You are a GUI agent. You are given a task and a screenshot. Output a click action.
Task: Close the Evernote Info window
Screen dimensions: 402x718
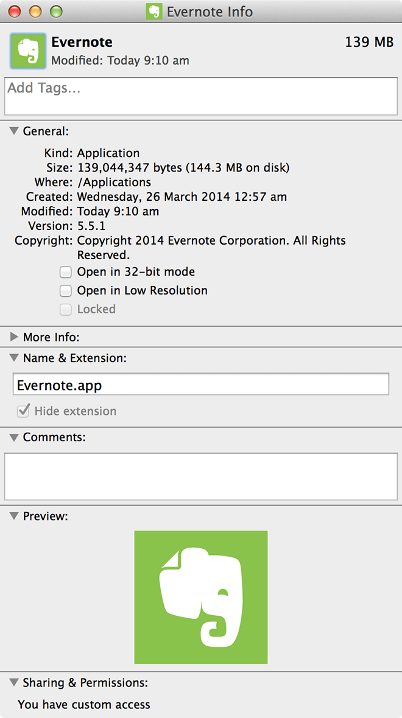(x=15, y=11)
